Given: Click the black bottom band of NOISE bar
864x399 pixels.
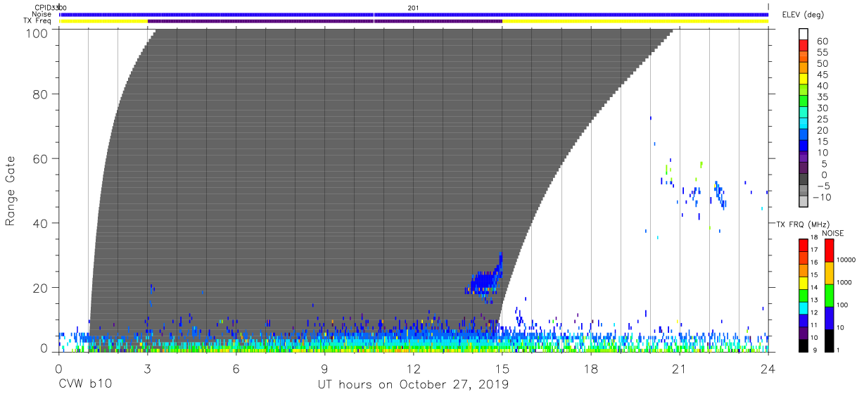Looking at the screenshot, I should point(829,339).
